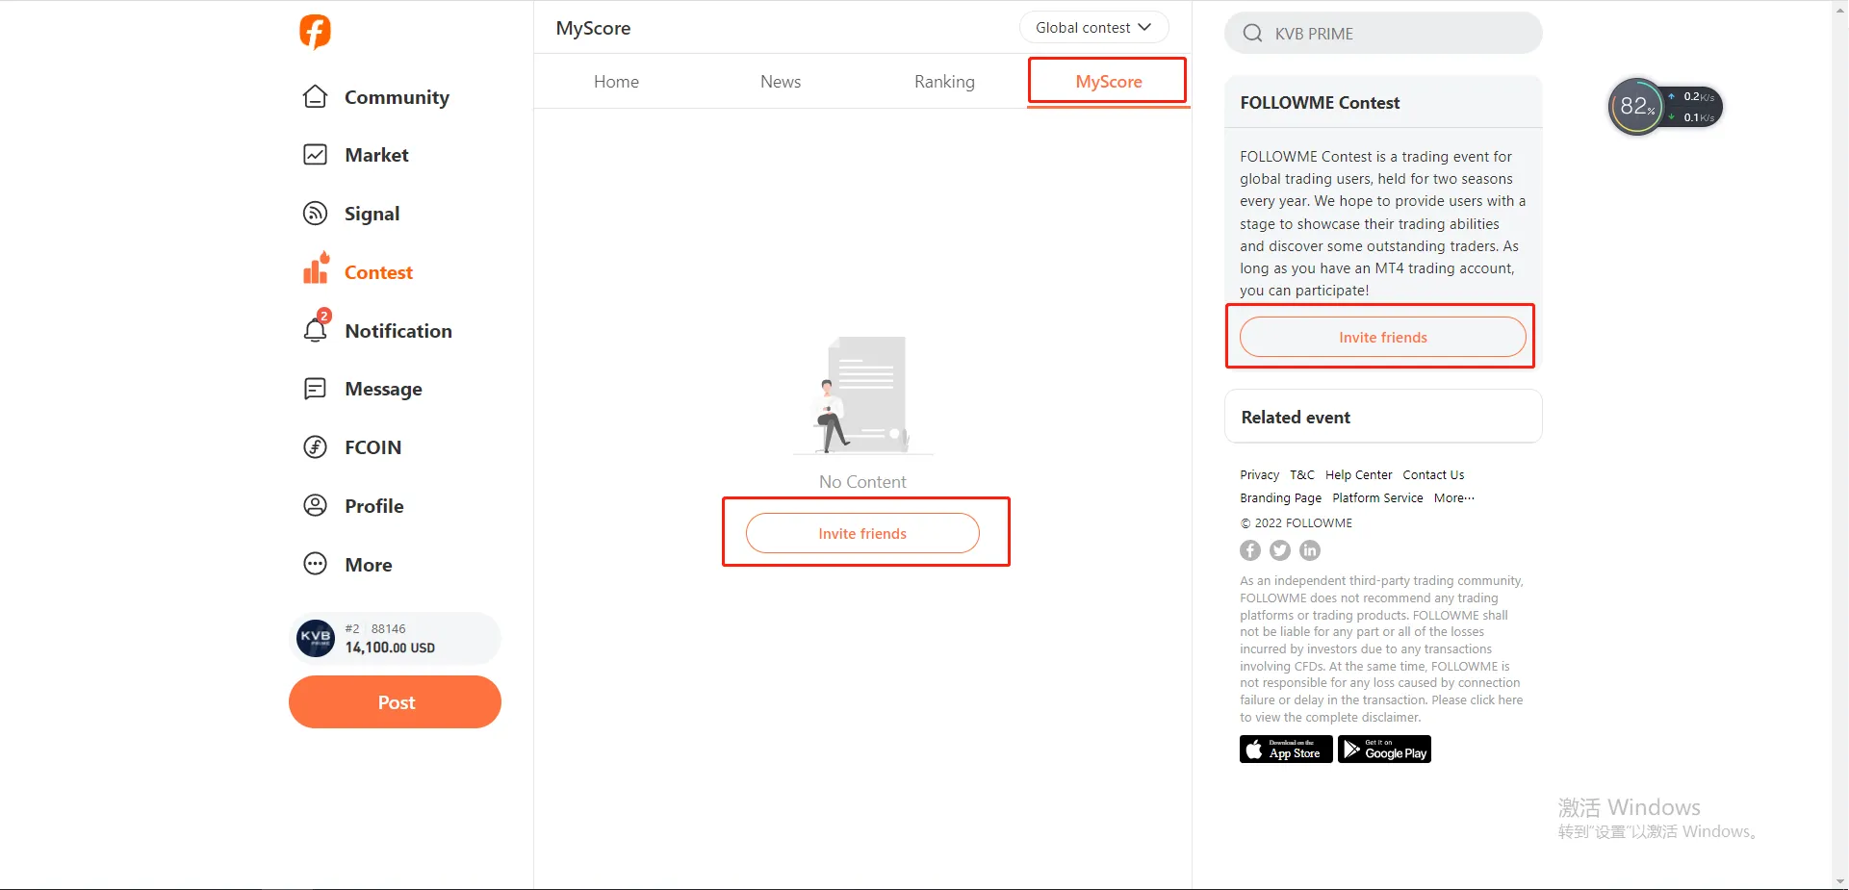Select the Contest podium icon
Viewport: 1849px width, 890px height.
click(x=316, y=268)
